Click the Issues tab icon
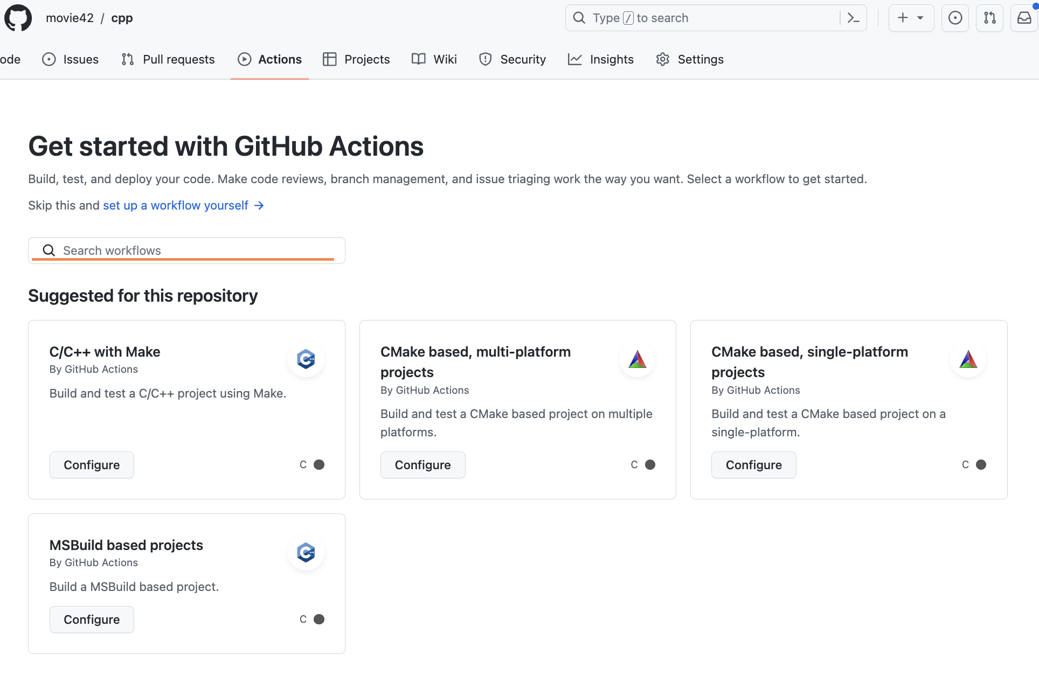The image size is (1039, 682). [x=47, y=59]
